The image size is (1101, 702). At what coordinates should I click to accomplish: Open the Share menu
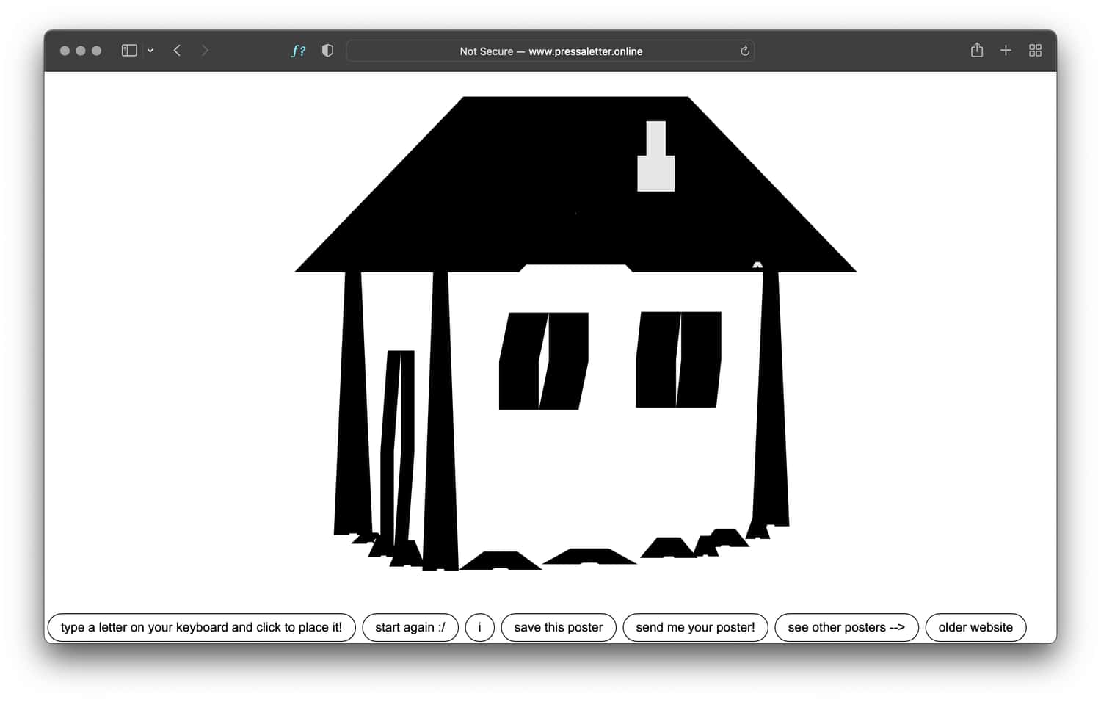coord(976,50)
